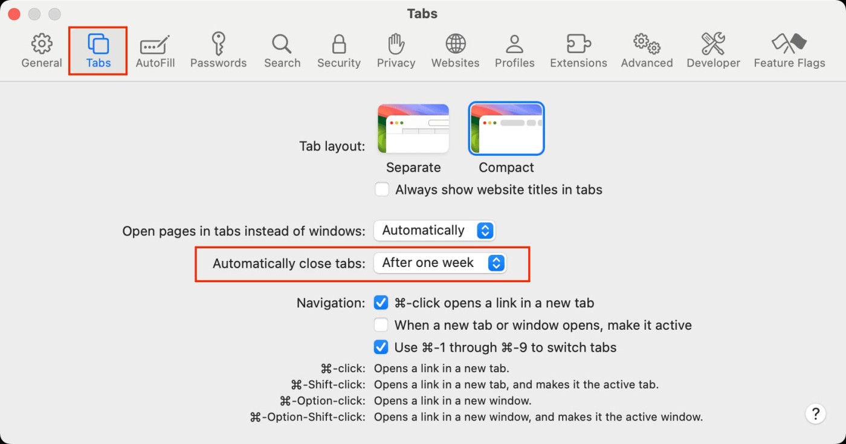Click the Help question mark button

pyautogui.click(x=815, y=414)
